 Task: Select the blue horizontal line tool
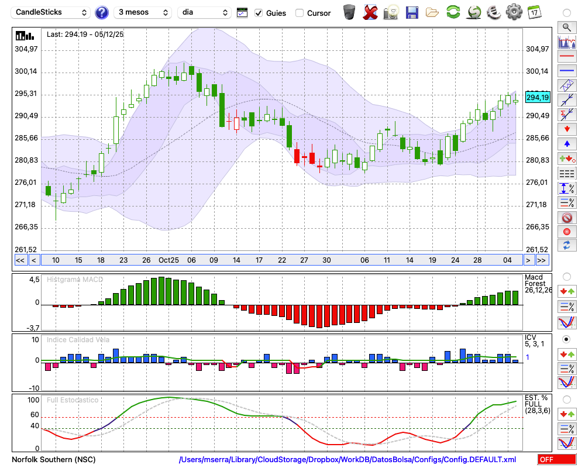pyautogui.click(x=566, y=71)
